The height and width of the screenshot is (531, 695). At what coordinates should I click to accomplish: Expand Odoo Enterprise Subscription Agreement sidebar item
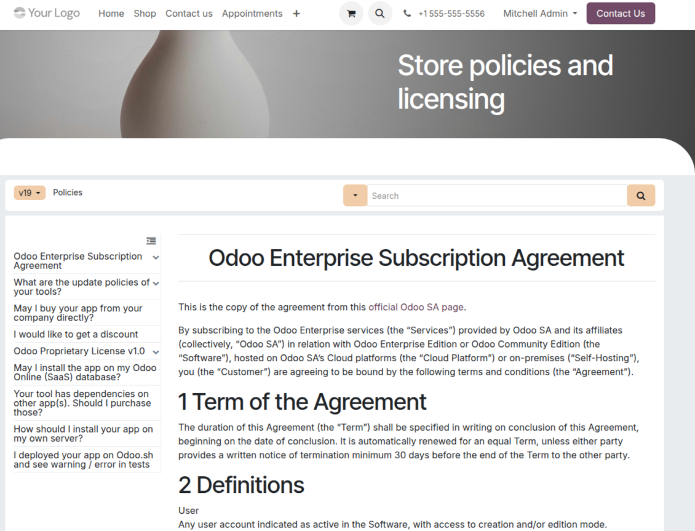pyautogui.click(x=156, y=257)
